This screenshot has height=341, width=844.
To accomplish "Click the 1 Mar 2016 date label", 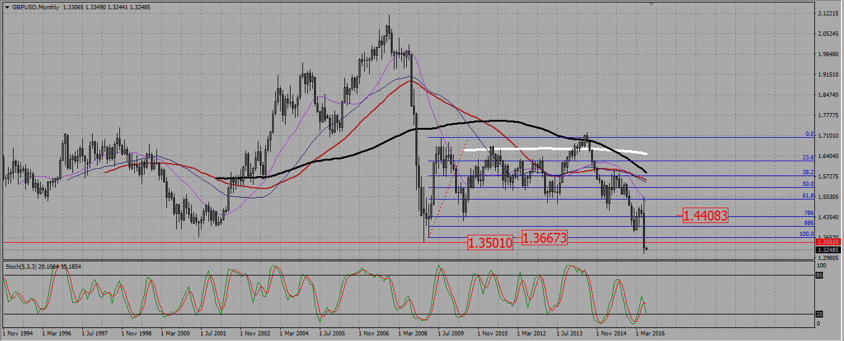I will pyautogui.click(x=650, y=333).
